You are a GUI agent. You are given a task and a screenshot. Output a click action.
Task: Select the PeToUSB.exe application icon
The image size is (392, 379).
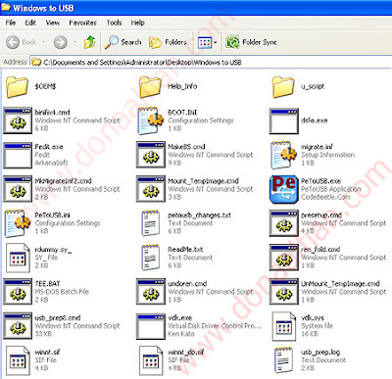click(284, 189)
